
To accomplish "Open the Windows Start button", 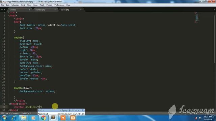I will click(x=4, y=118).
